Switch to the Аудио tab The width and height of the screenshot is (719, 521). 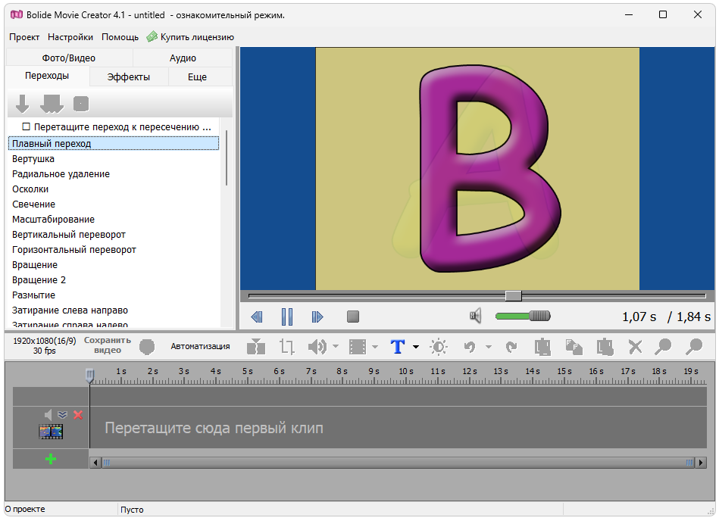[x=183, y=58]
